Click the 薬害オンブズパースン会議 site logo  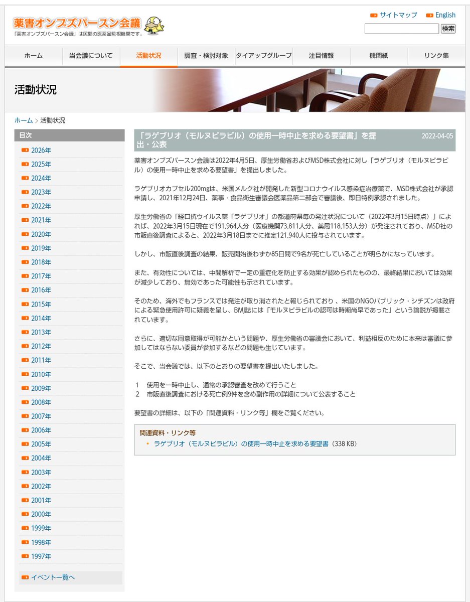coord(78,23)
